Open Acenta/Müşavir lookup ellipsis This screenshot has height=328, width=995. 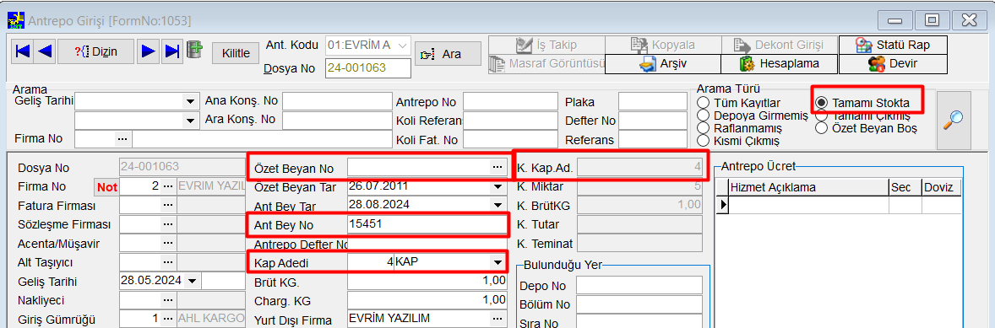(167, 243)
